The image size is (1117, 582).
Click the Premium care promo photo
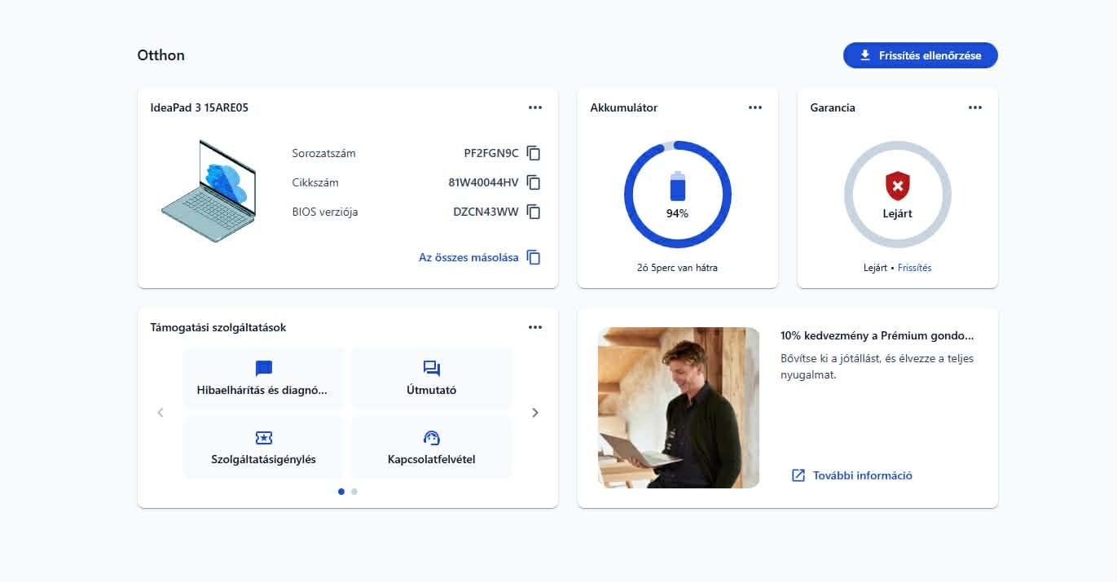pos(678,408)
